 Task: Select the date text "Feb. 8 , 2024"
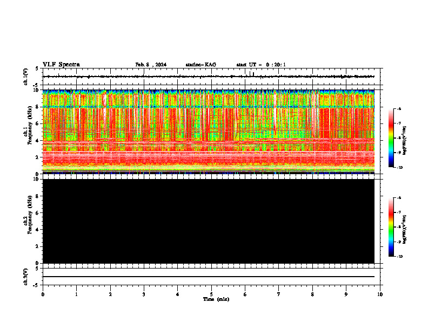151,65
